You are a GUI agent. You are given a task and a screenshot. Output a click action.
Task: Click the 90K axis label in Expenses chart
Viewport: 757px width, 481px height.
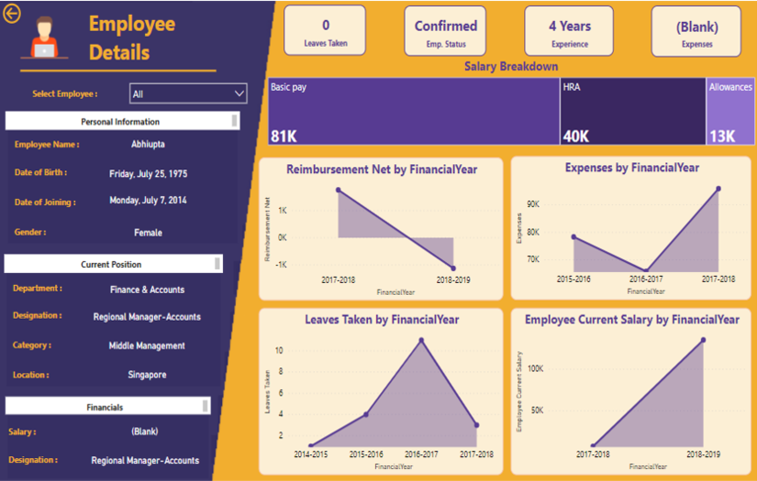coord(533,204)
